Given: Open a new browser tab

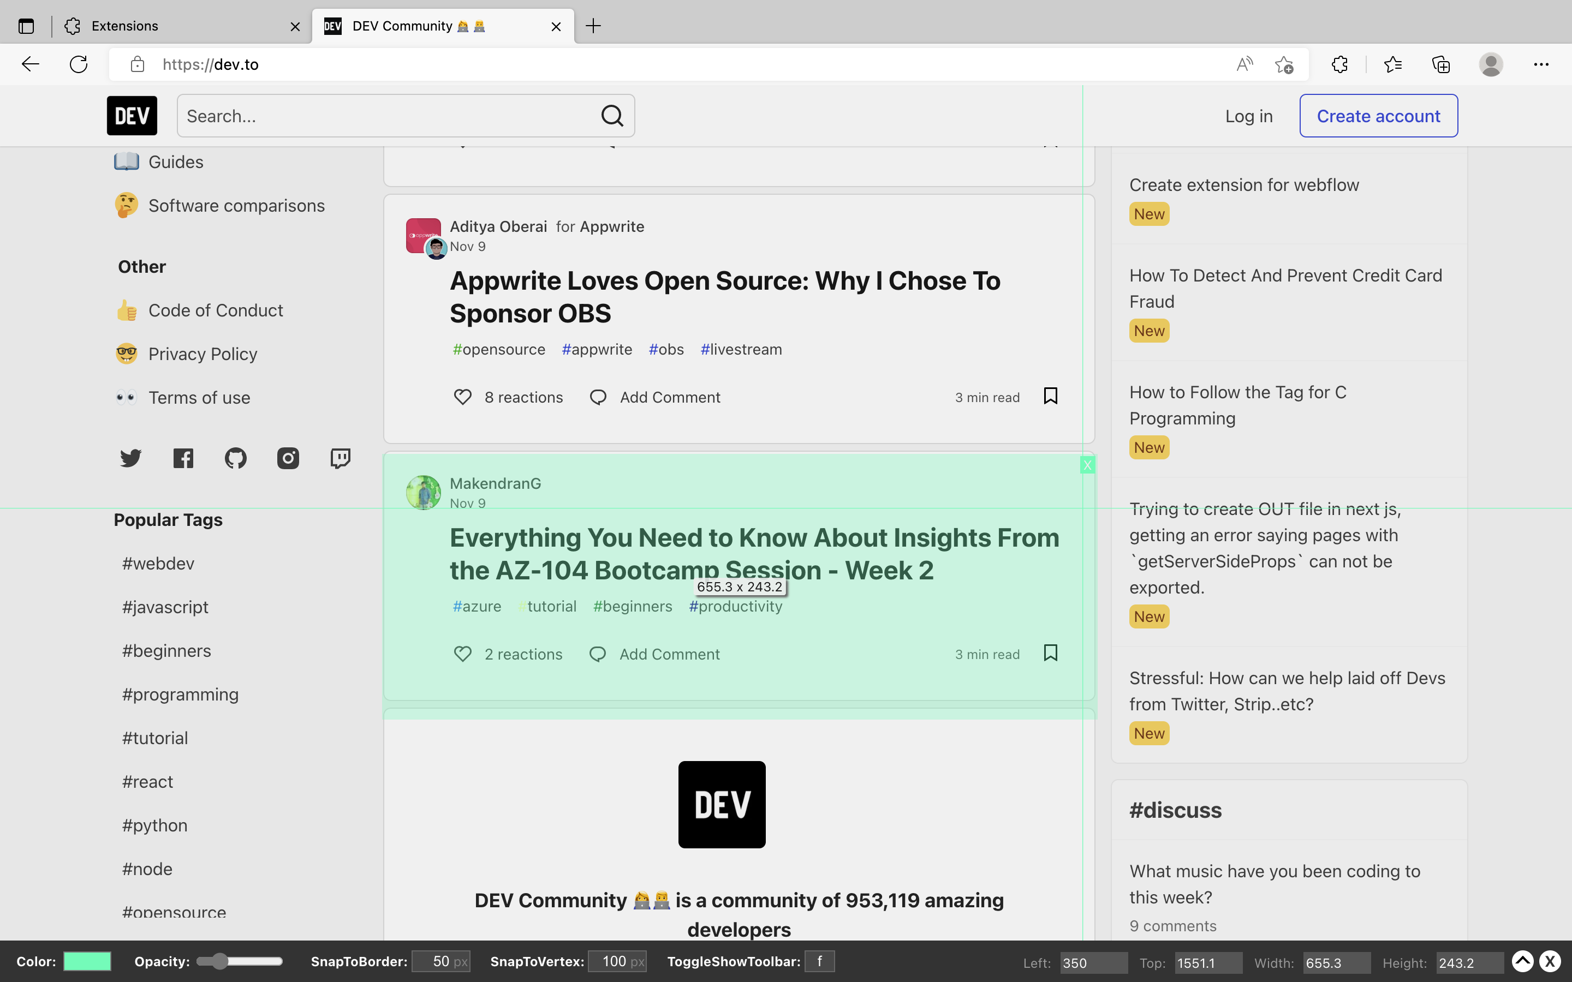Looking at the screenshot, I should coord(593,26).
